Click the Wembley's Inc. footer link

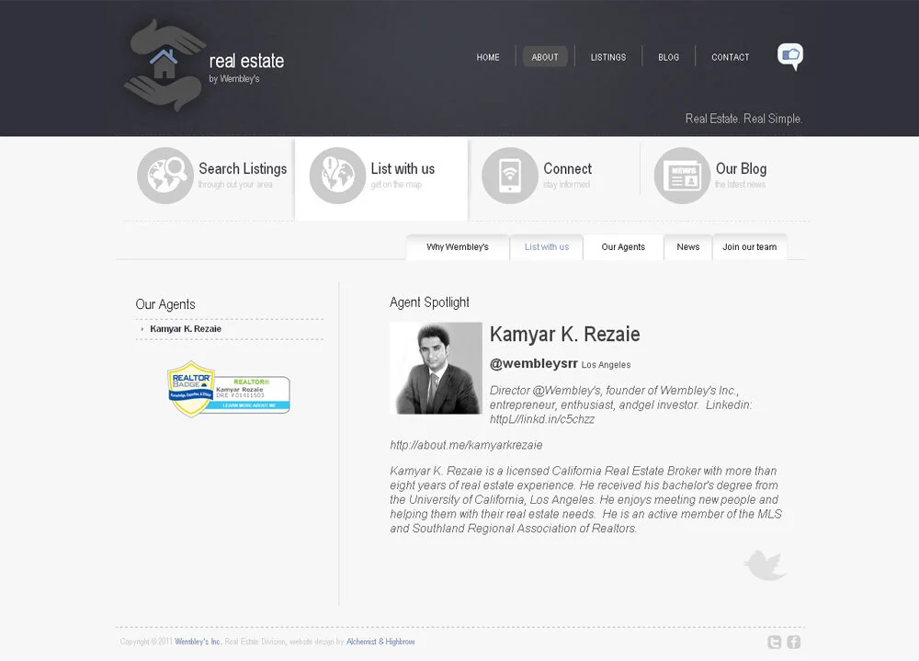[x=199, y=642]
